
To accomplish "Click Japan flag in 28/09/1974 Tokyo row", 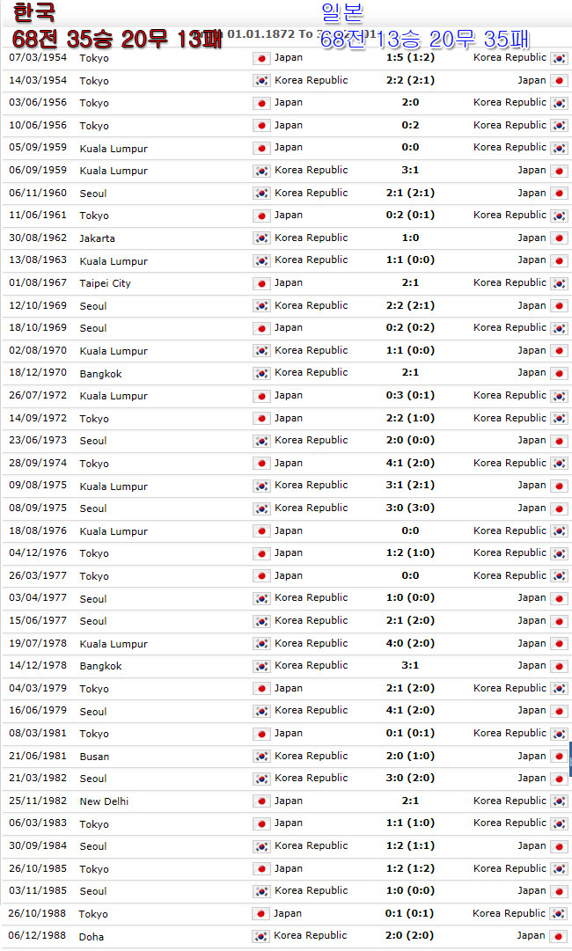I will [261, 464].
